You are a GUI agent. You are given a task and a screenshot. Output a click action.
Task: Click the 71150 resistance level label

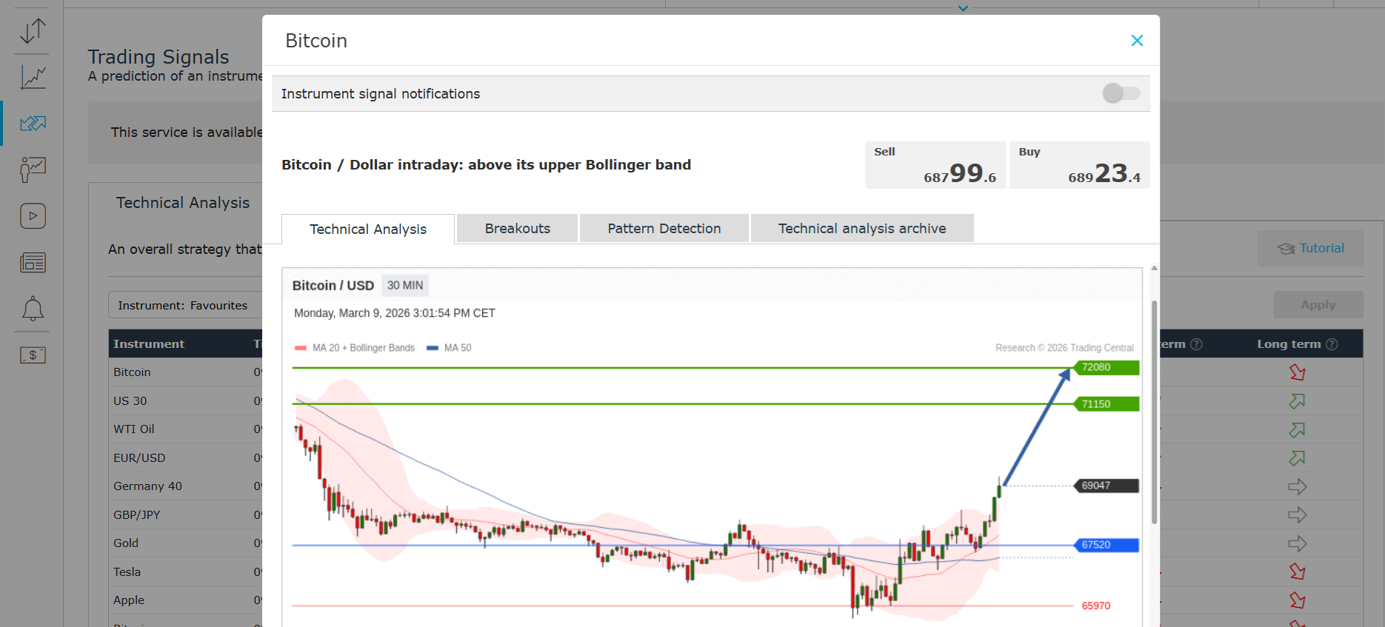pyautogui.click(x=1107, y=404)
